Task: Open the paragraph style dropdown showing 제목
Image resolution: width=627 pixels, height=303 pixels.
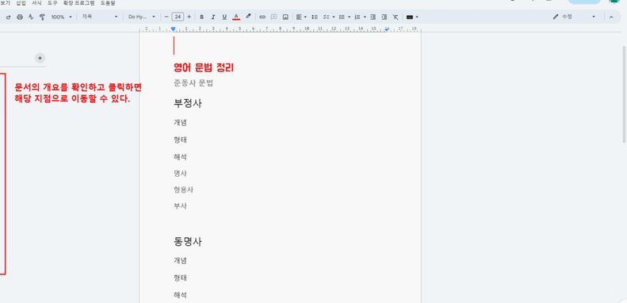Action: click(x=100, y=17)
